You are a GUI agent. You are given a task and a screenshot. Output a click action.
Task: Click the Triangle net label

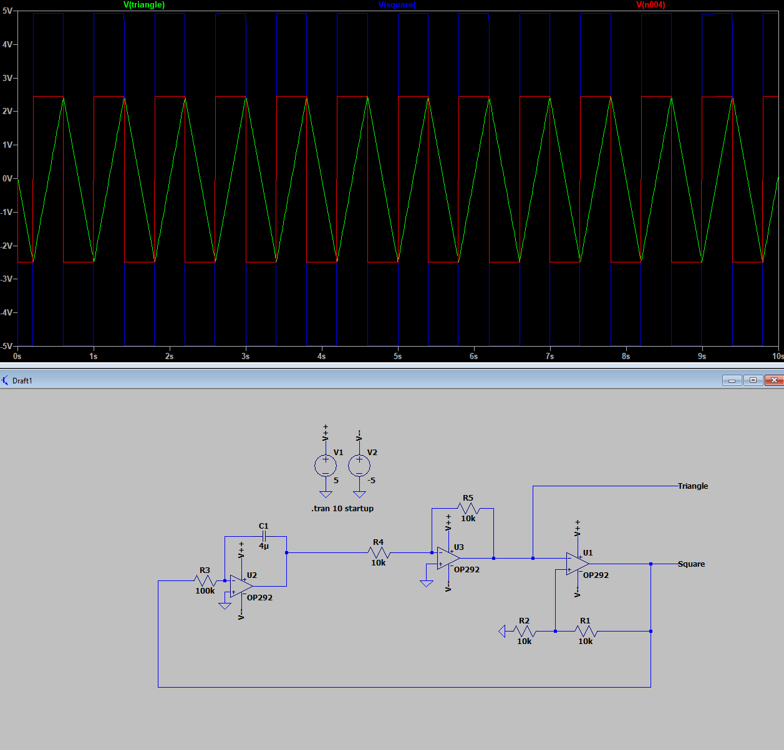pyautogui.click(x=692, y=486)
